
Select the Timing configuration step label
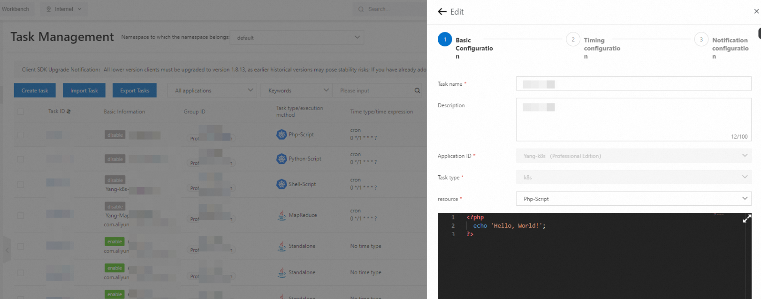pos(602,48)
